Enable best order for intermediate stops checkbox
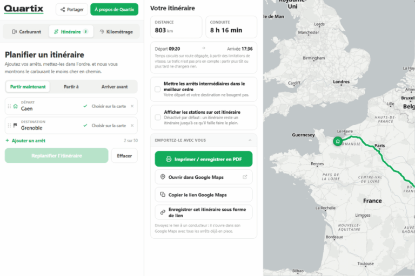This screenshot has height=276, width=415. [x=157, y=89]
